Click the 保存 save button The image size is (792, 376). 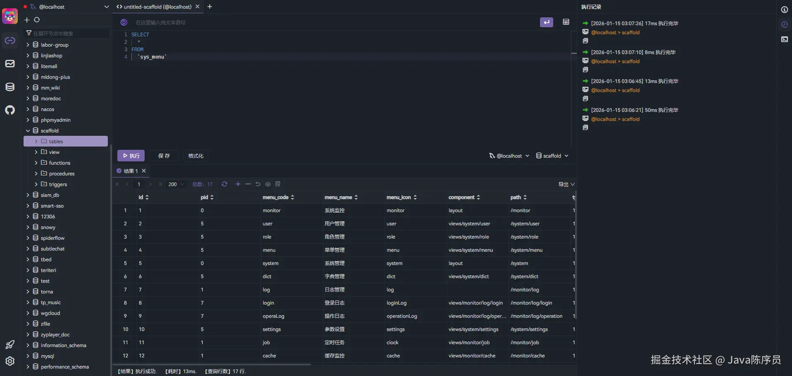coord(164,156)
